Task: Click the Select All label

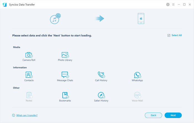Action: [177, 35]
